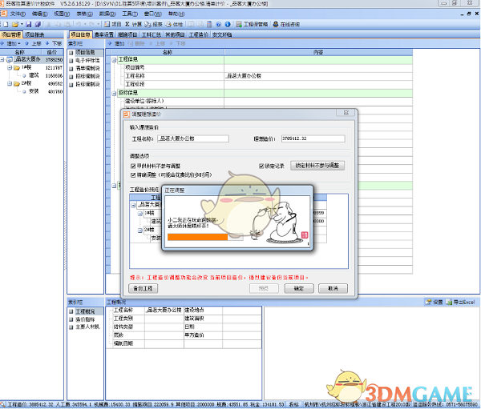The image size is (481, 409).
Task: Select 电子评标 in the index list
Action: (87, 60)
